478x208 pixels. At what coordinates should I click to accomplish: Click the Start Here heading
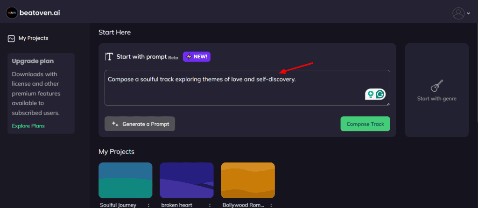click(x=115, y=32)
